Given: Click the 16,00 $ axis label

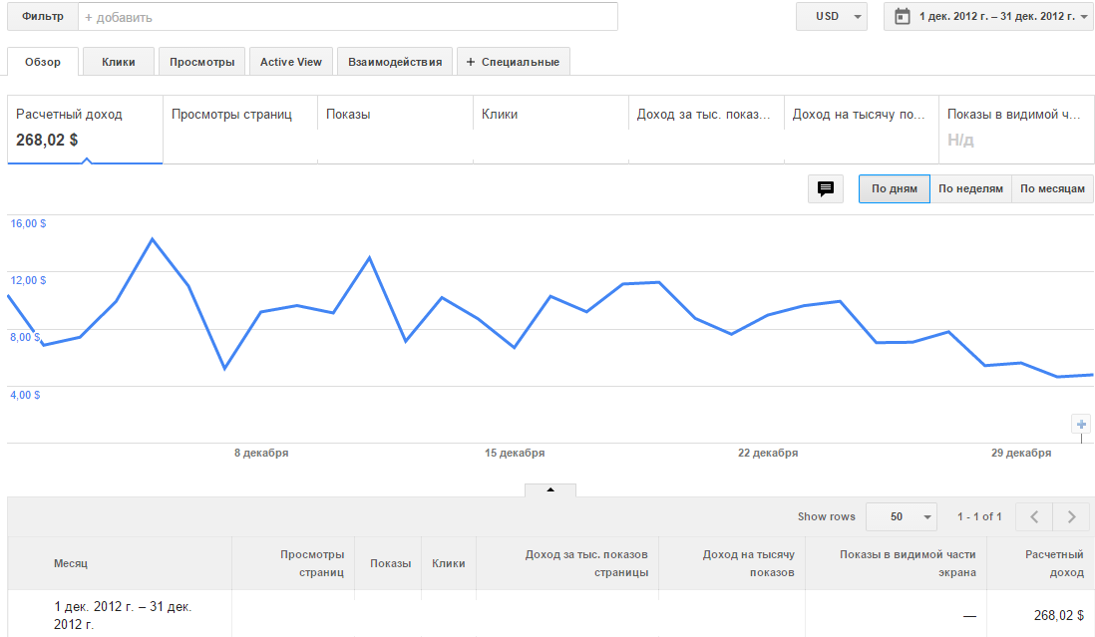Looking at the screenshot, I should 28,223.
